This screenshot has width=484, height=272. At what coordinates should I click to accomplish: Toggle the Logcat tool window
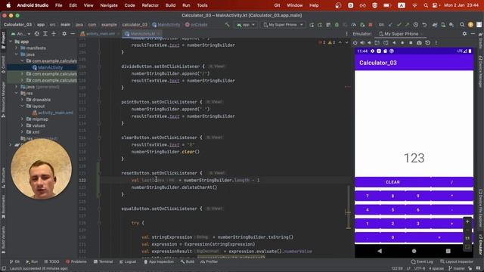click(x=128, y=261)
